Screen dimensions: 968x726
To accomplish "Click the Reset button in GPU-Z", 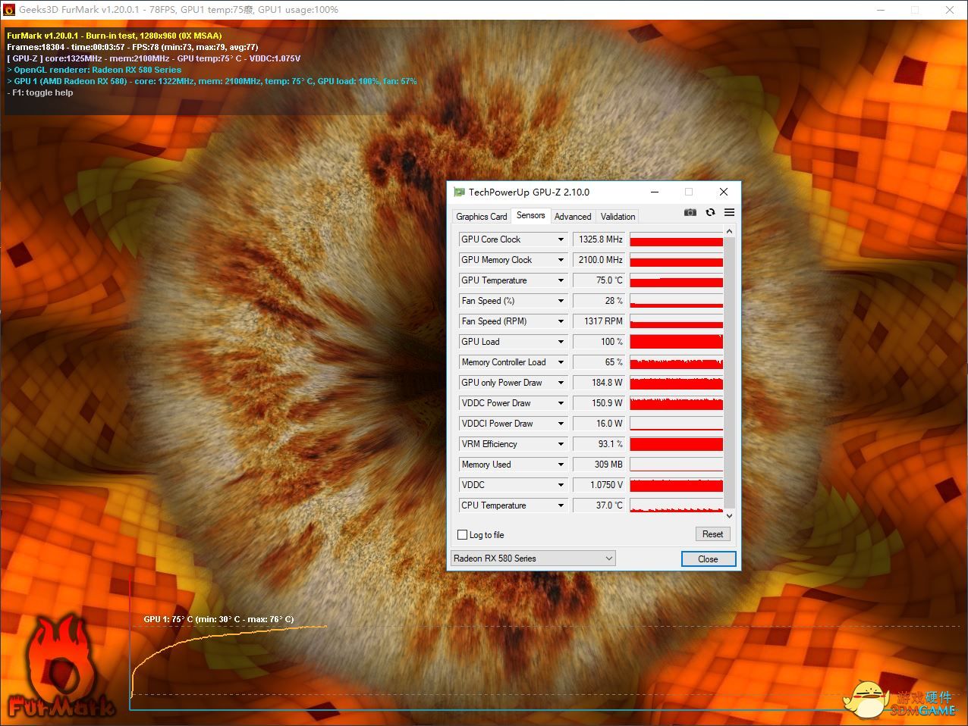I will 712,534.
